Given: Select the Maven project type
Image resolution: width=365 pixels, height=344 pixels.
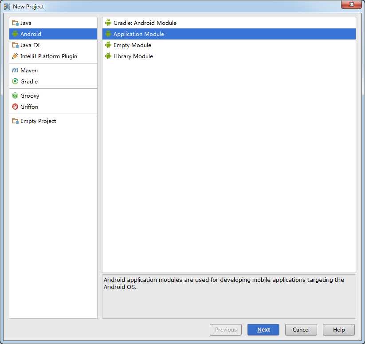Looking at the screenshot, I should (x=53, y=70).
